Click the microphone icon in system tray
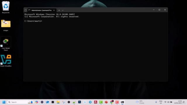 (x=156, y=102)
